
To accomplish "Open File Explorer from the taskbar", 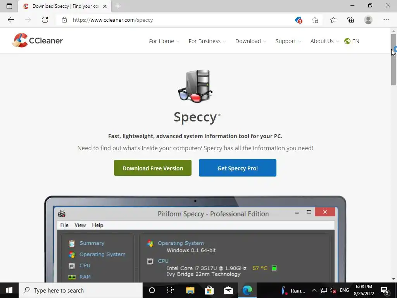I will [190, 290].
